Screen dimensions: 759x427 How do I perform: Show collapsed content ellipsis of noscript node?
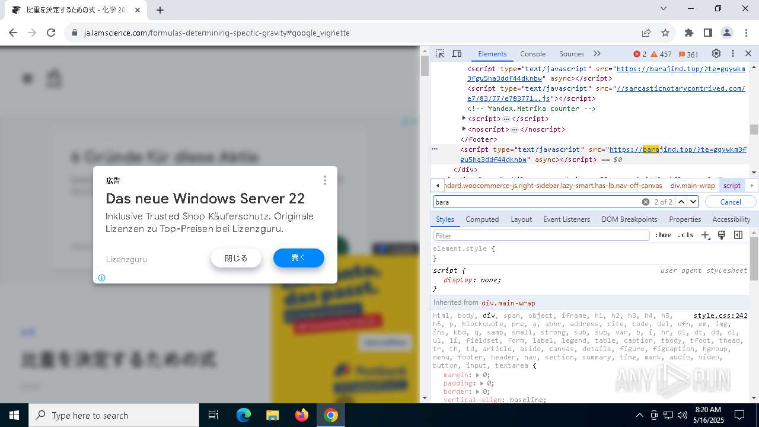[515, 129]
